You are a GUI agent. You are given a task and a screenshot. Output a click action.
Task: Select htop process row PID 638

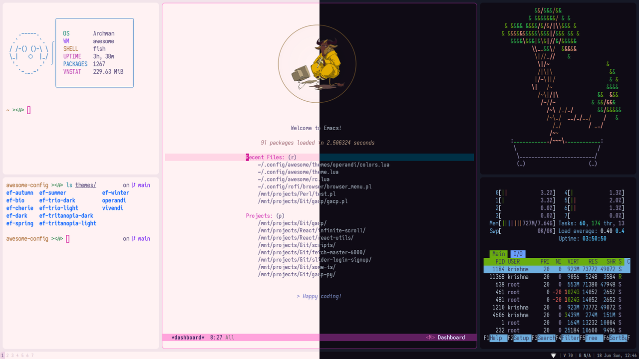point(557,284)
